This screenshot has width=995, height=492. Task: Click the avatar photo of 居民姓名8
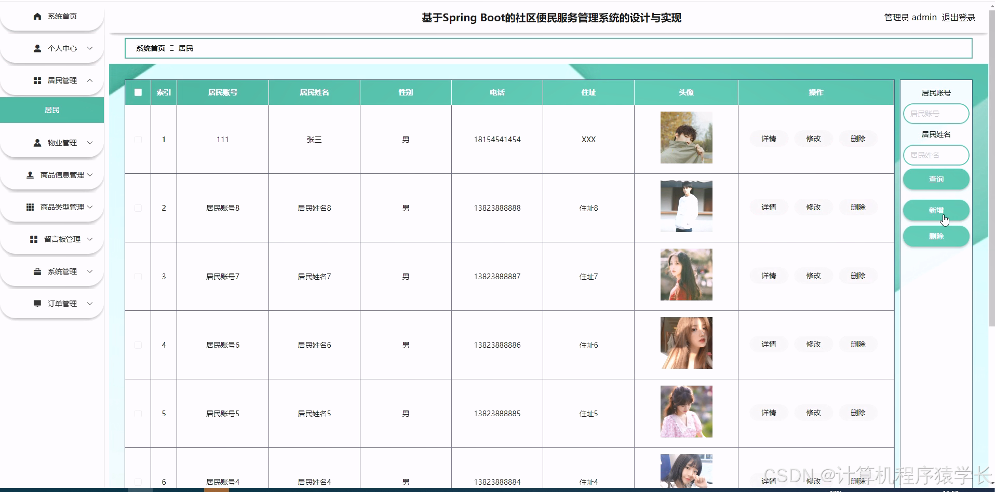pos(686,206)
